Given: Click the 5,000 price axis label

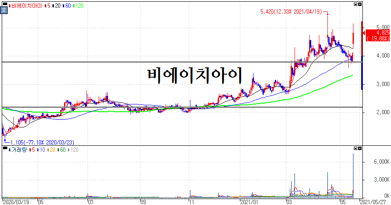Looking at the screenshot, I should click(x=383, y=27).
